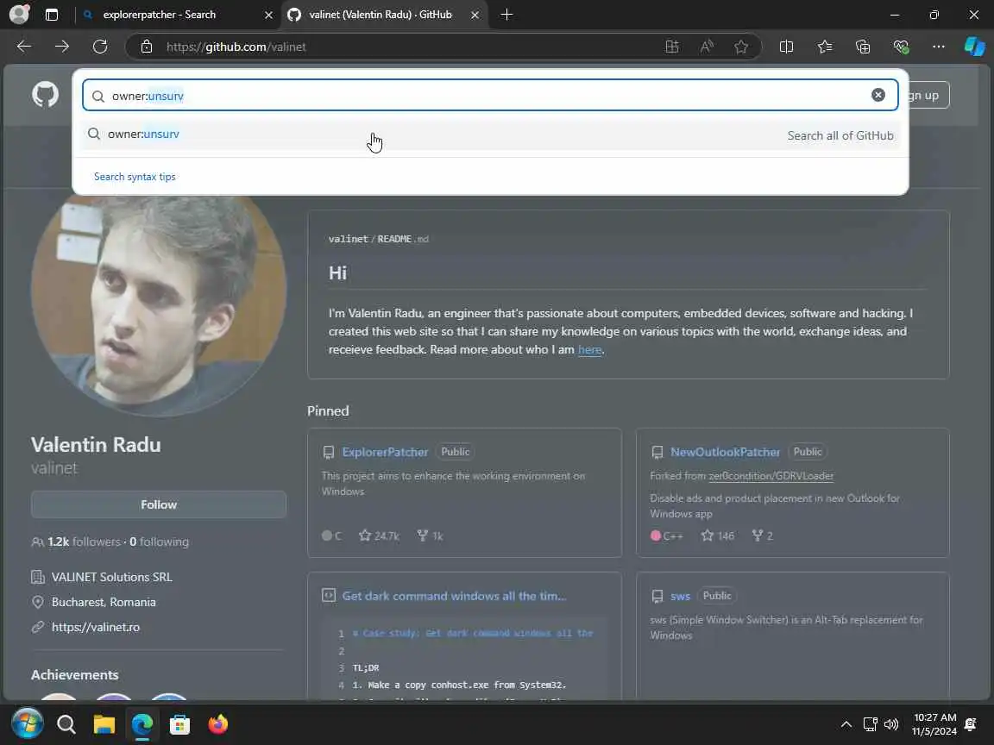Open Edge Settings and more menu
994x745 pixels.
939,47
